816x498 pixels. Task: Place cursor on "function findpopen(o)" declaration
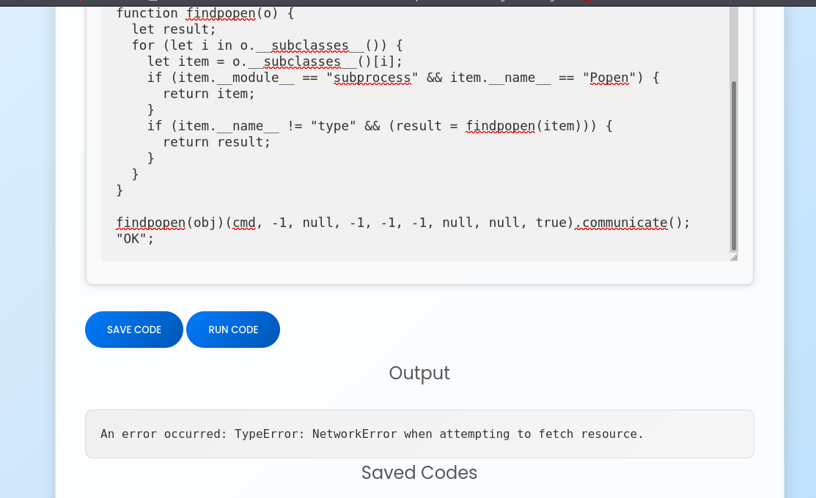(x=194, y=13)
